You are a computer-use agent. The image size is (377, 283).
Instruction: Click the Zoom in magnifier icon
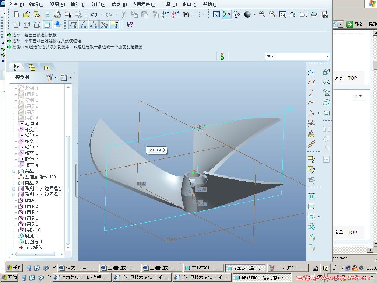tap(262, 14)
